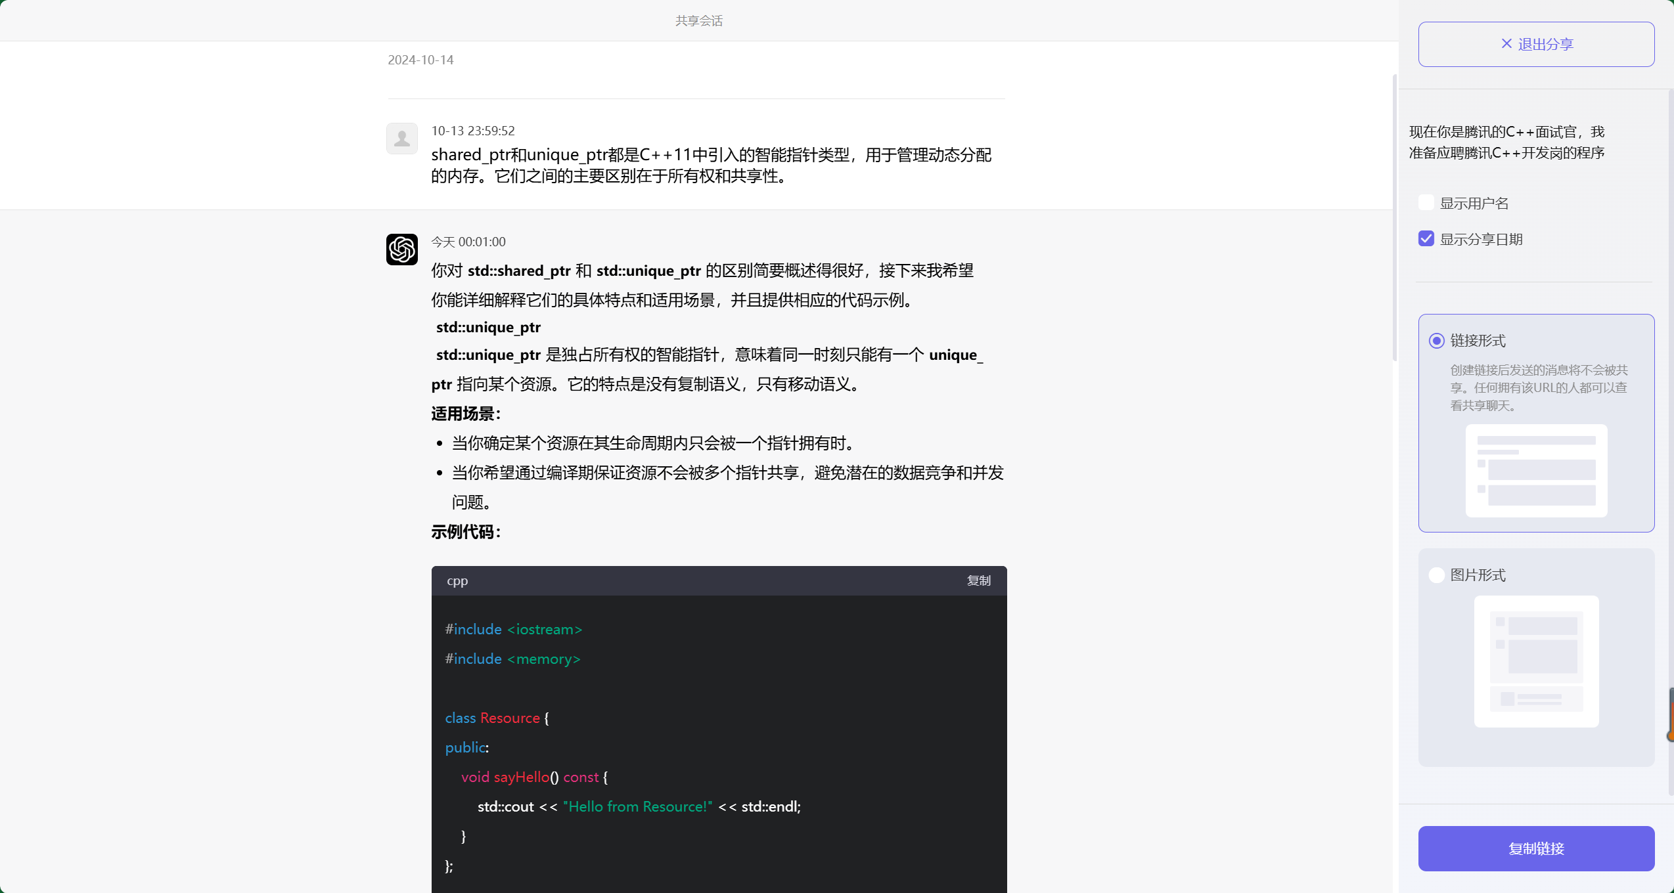Image resolution: width=1674 pixels, height=893 pixels.
Task: Click the checkmark inside 显示分享日期 checkbox
Action: point(1426,238)
